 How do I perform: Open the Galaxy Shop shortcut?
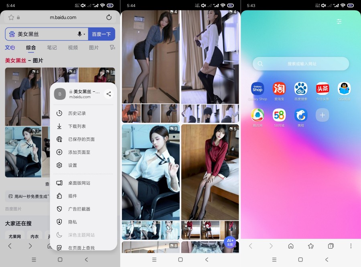(x=258, y=89)
